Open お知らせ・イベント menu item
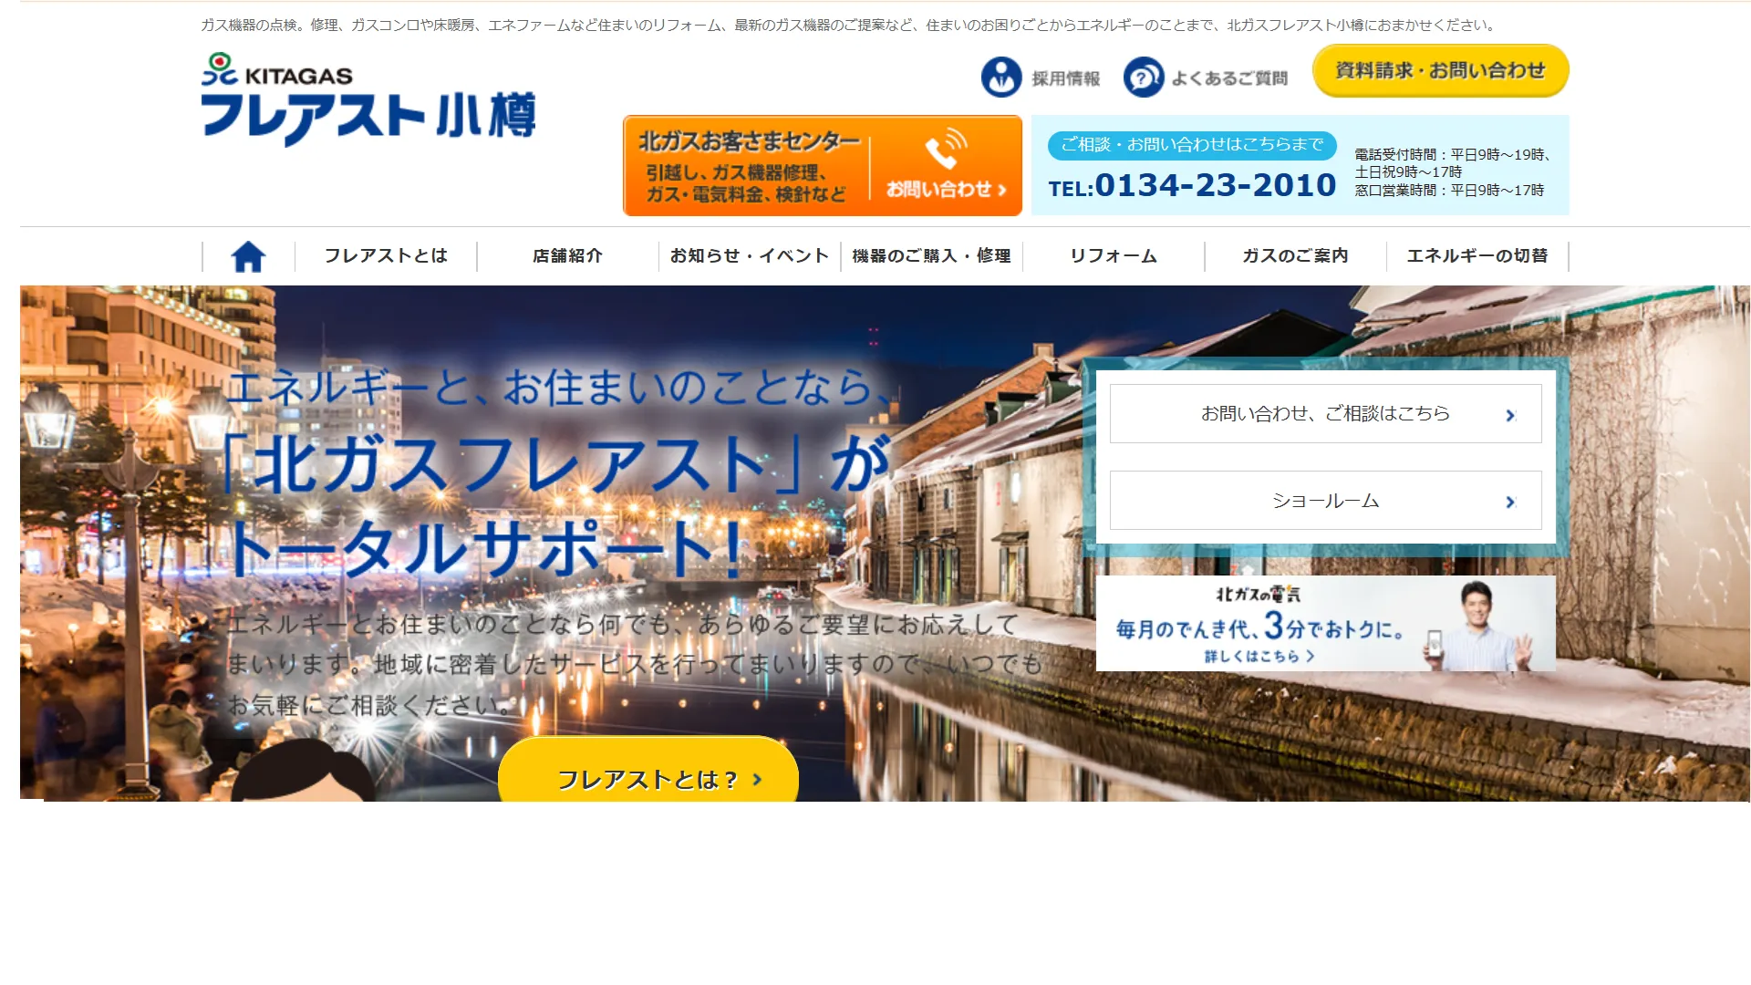1751x985 pixels. (750, 256)
